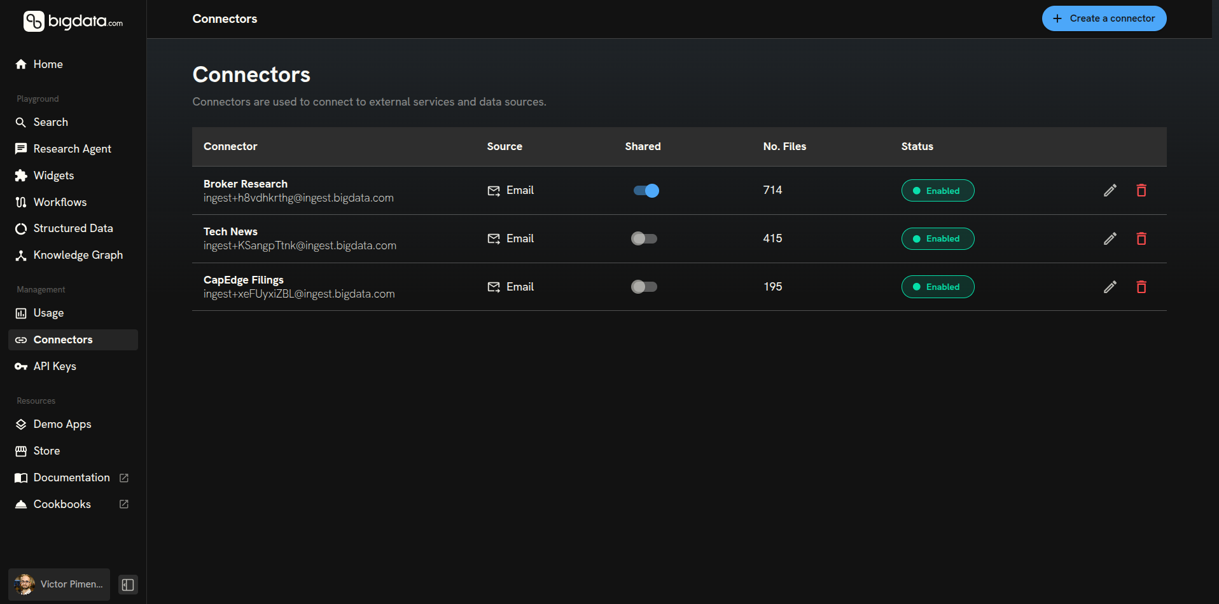Click the Knowledge Graph icon
The width and height of the screenshot is (1219, 604).
pos(21,256)
